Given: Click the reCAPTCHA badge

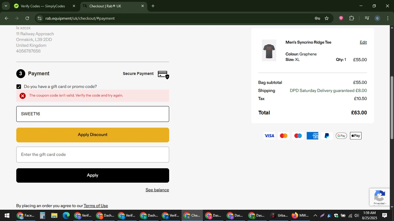Looking at the screenshot, I should tap(380, 197).
